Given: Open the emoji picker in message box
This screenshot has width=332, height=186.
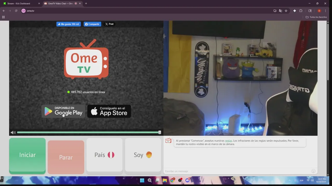Looking at the screenshot, I should point(313,171).
